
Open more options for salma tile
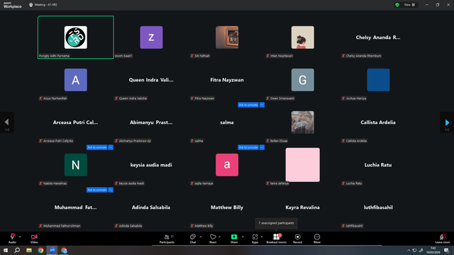(x=262, y=147)
